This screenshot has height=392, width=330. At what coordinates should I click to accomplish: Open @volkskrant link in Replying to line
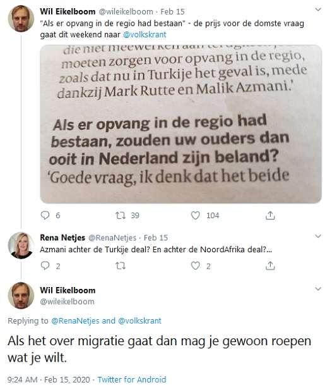pos(139,321)
